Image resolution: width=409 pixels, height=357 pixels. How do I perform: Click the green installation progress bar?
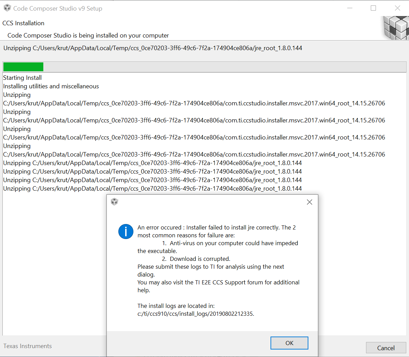click(23, 67)
